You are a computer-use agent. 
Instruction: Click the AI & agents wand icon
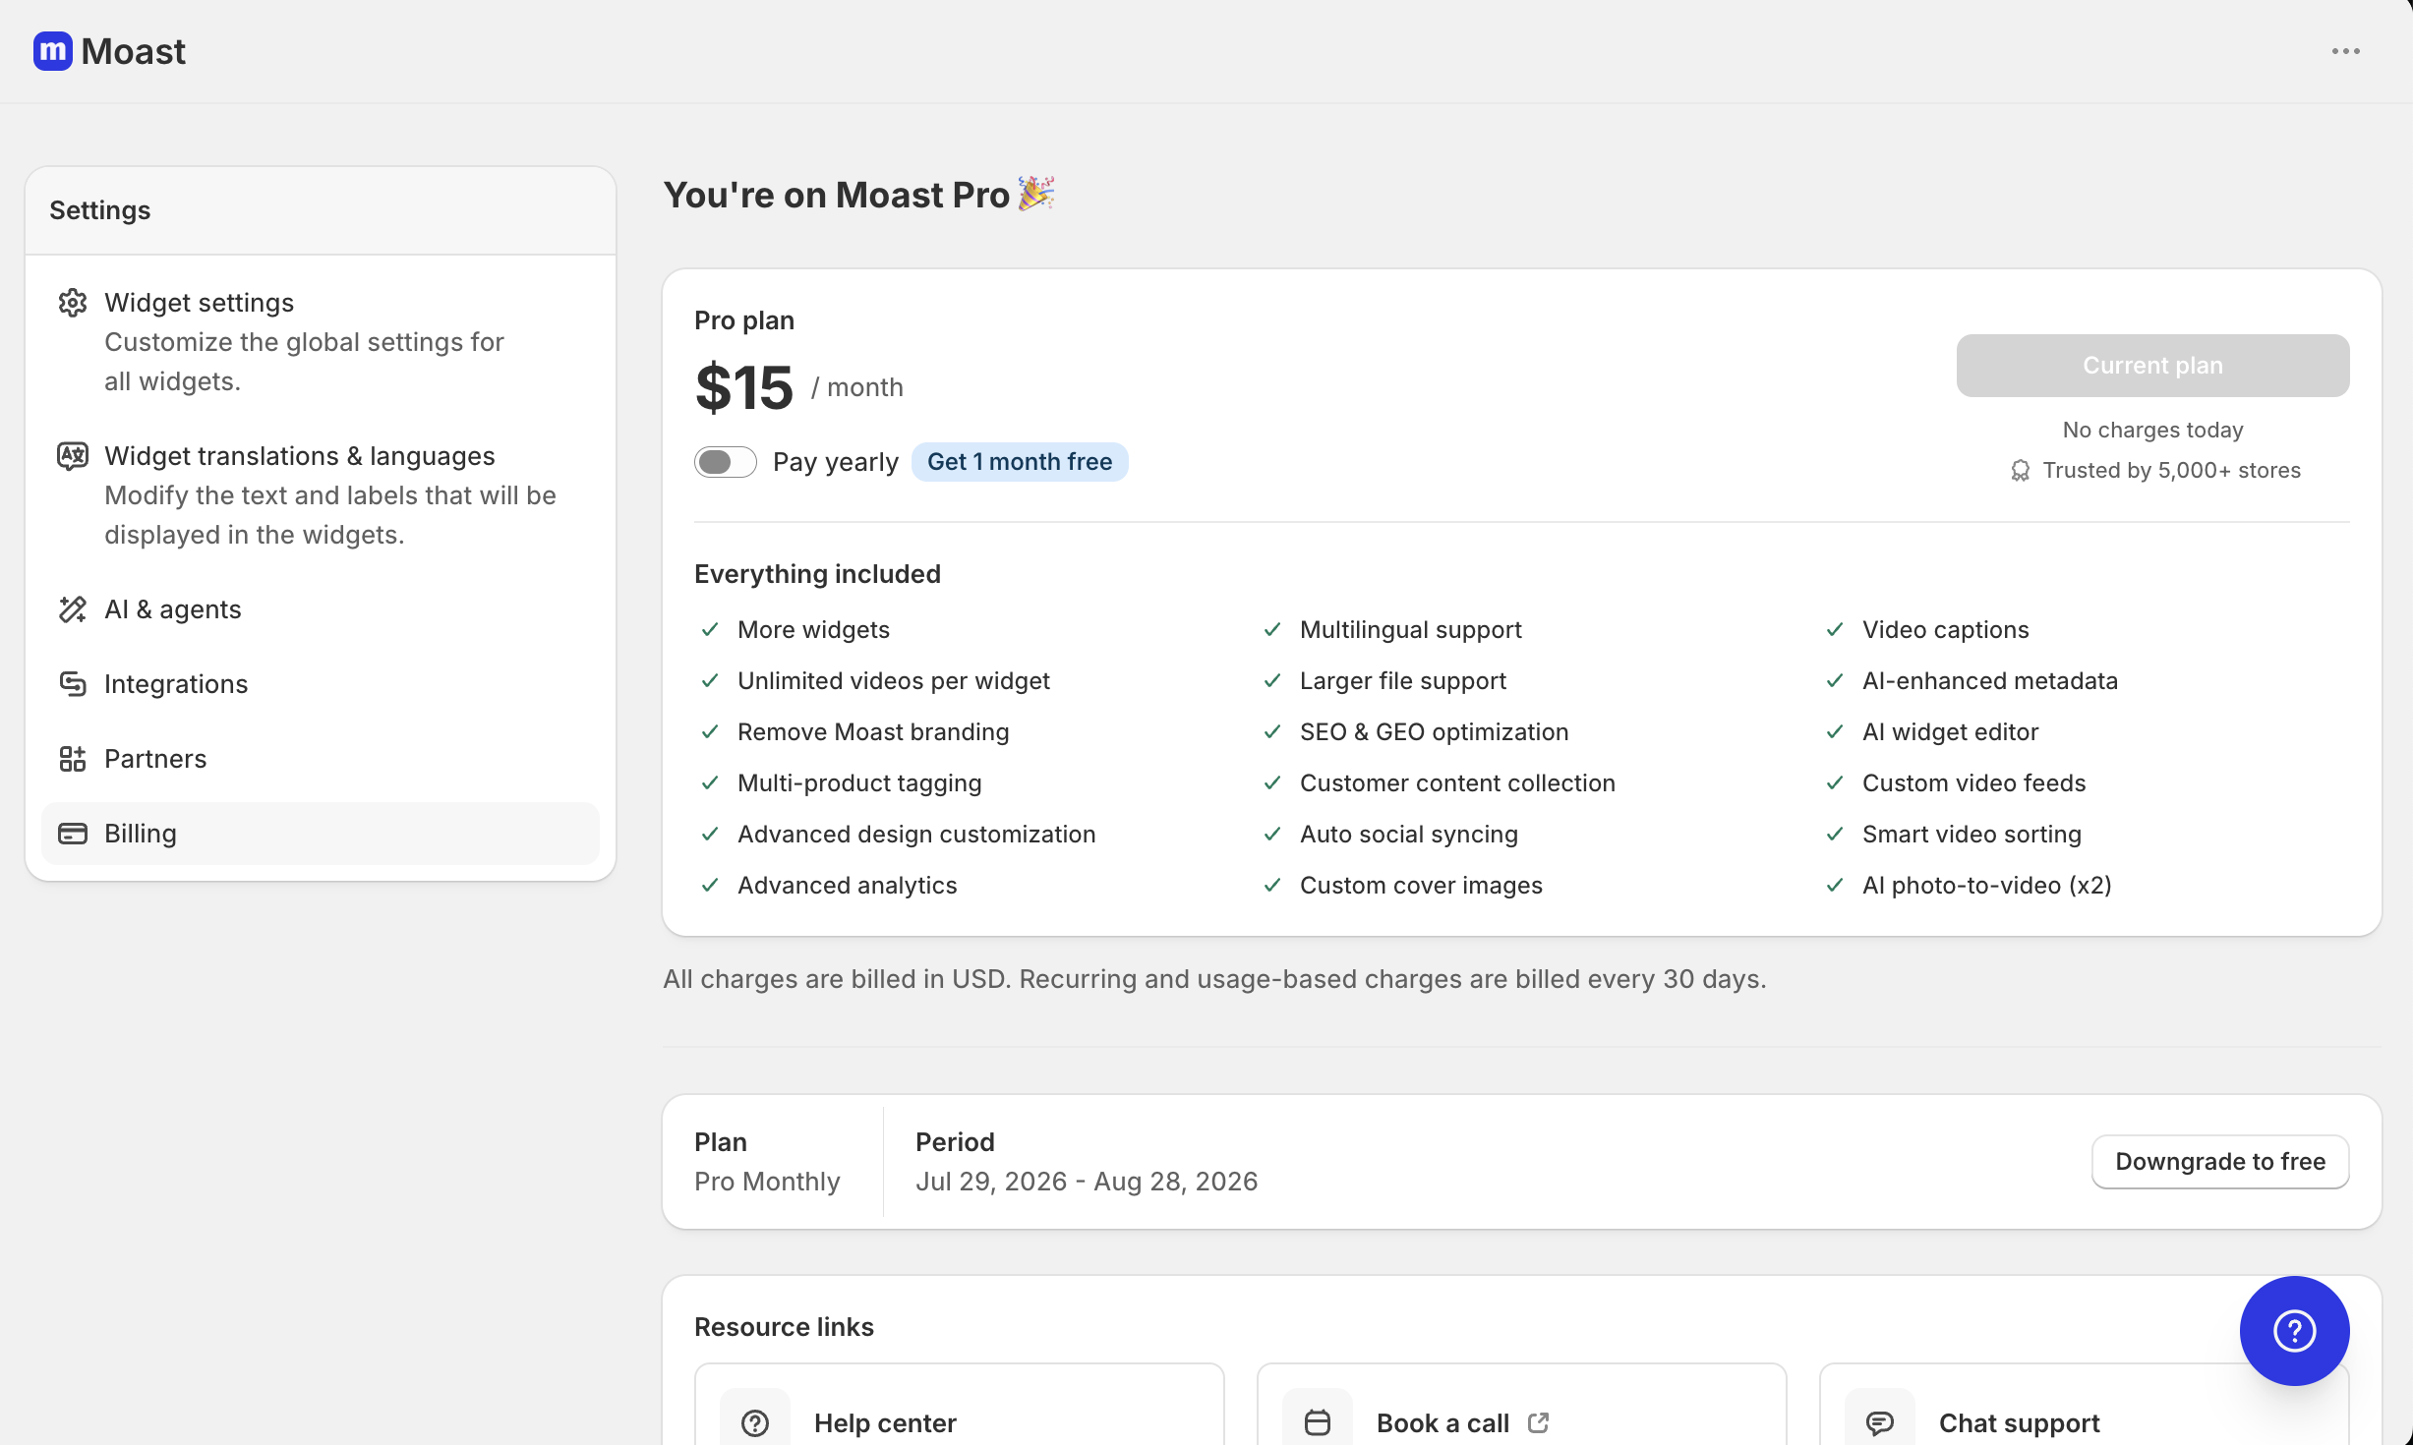click(x=73, y=609)
